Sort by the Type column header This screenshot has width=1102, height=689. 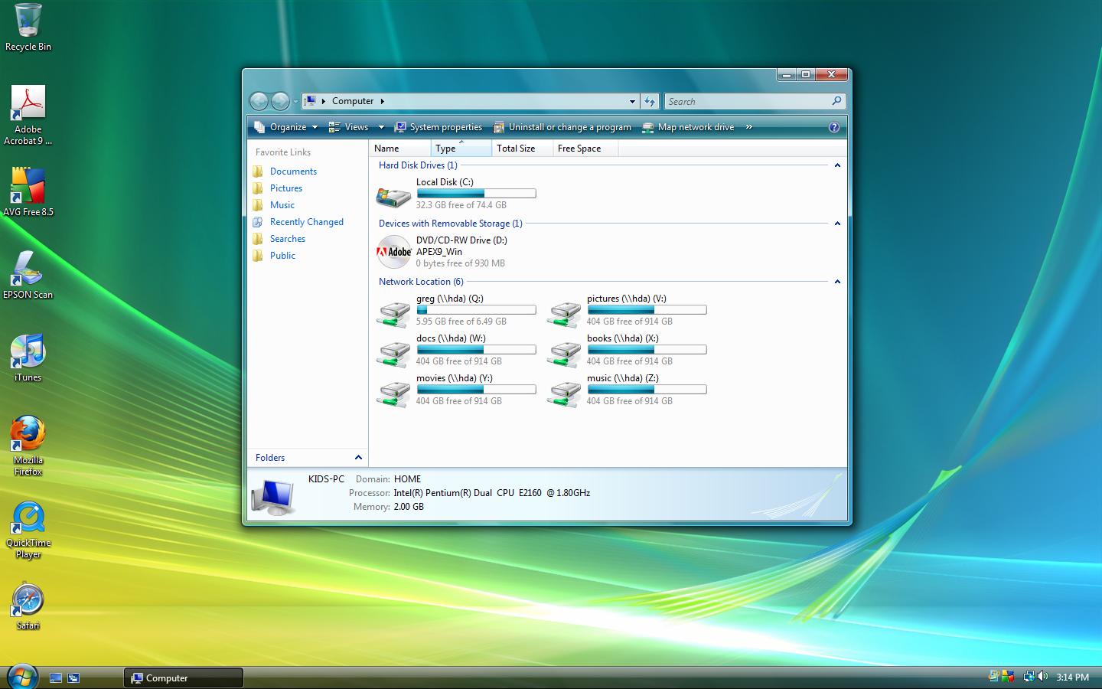click(x=461, y=149)
